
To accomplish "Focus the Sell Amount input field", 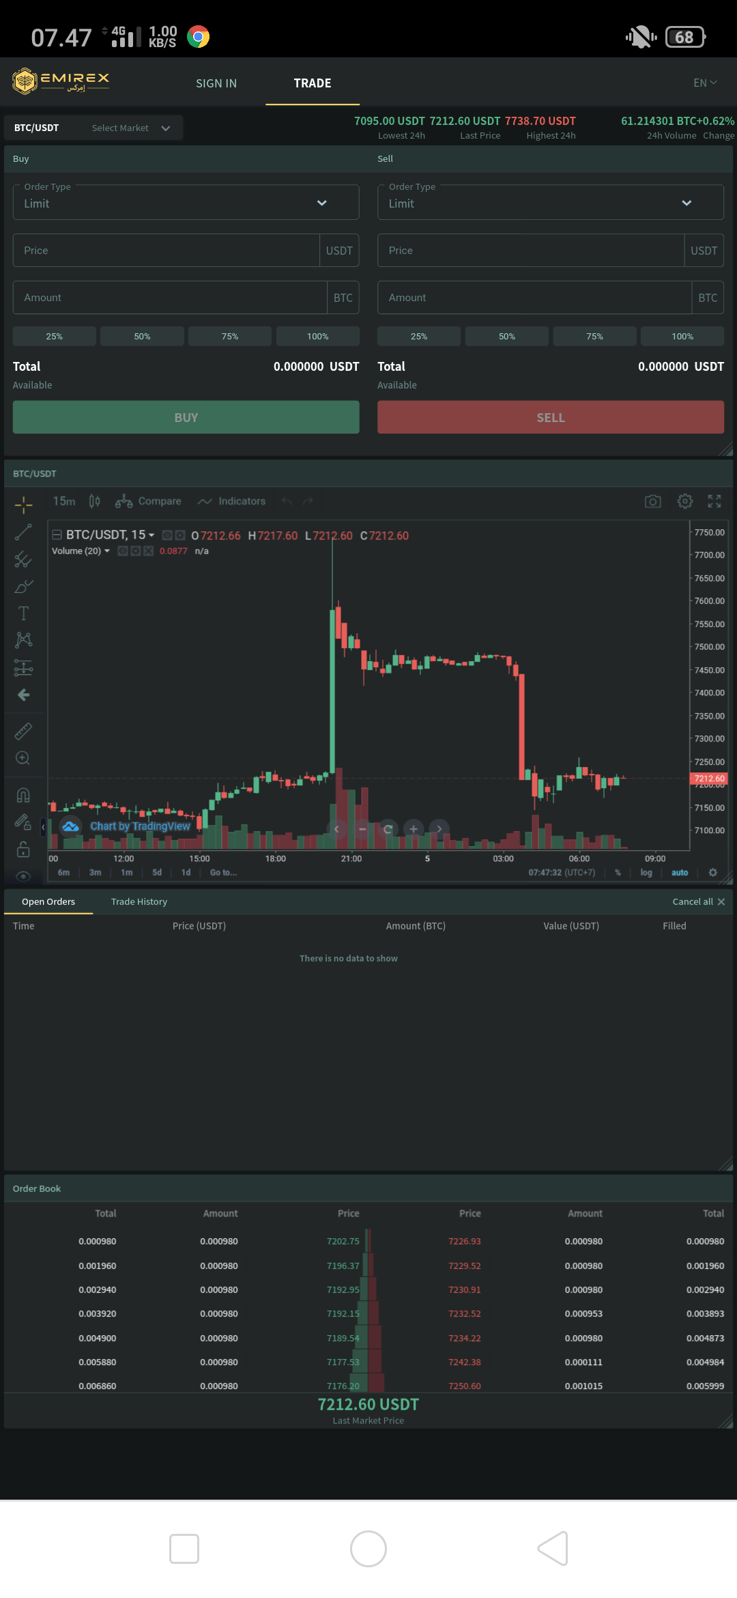I will pos(534,298).
